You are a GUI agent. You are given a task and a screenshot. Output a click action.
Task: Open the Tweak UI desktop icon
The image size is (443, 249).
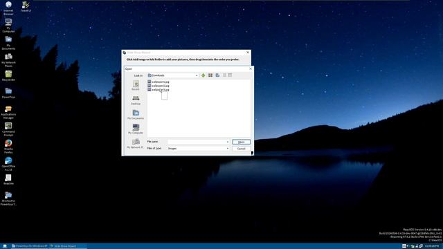point(26,6)
